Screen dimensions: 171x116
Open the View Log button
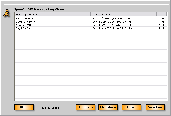(155, 107)
